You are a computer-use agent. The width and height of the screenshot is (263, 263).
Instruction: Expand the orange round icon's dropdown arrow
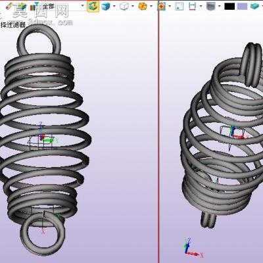(x=151, y=6)
